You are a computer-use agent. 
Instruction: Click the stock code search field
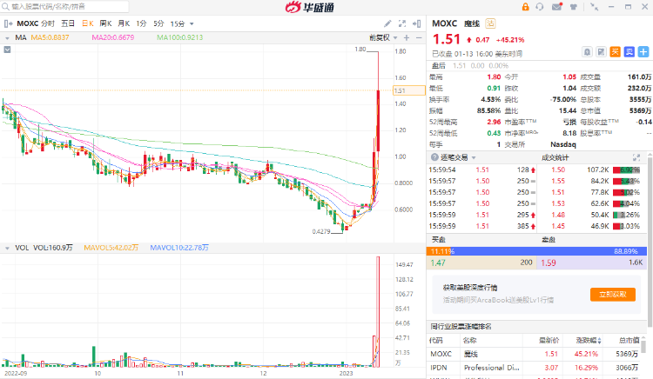tap(65, 7)
